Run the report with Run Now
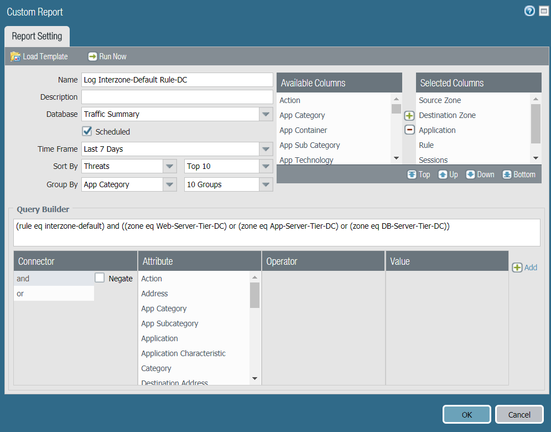Viewport: 551px width, 432px height. tap(107, 56)
